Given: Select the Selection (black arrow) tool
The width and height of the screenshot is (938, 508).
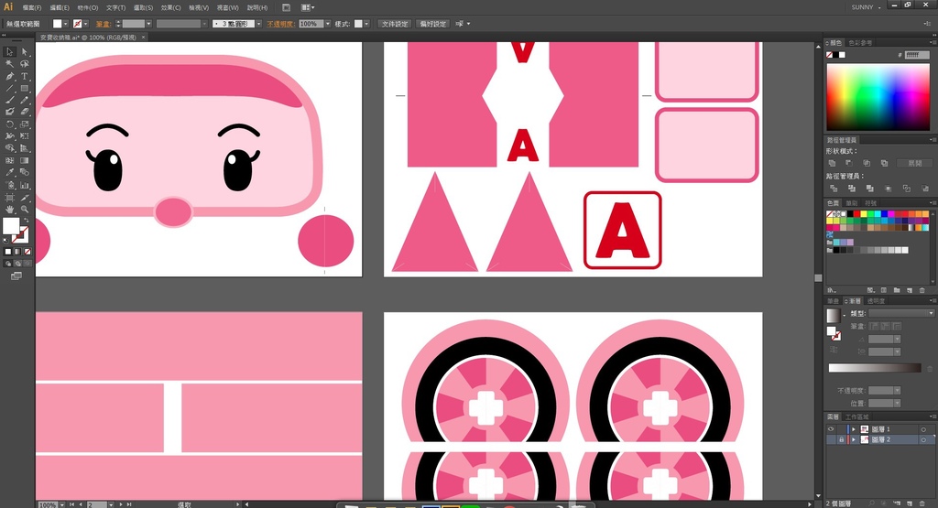Looking at the screenshot, I should (x=10, y=52).
